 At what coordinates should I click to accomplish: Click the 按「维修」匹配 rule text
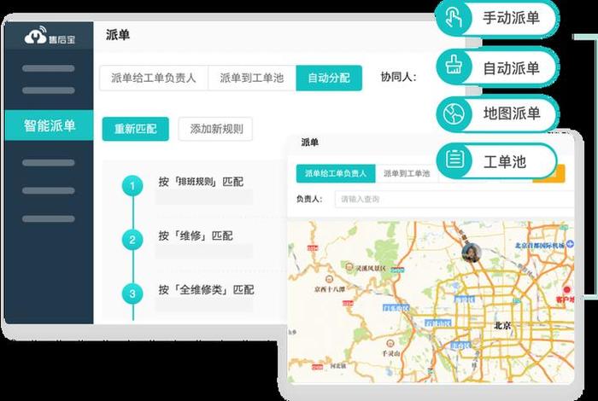pyautogui.click(x=196, y=235)
